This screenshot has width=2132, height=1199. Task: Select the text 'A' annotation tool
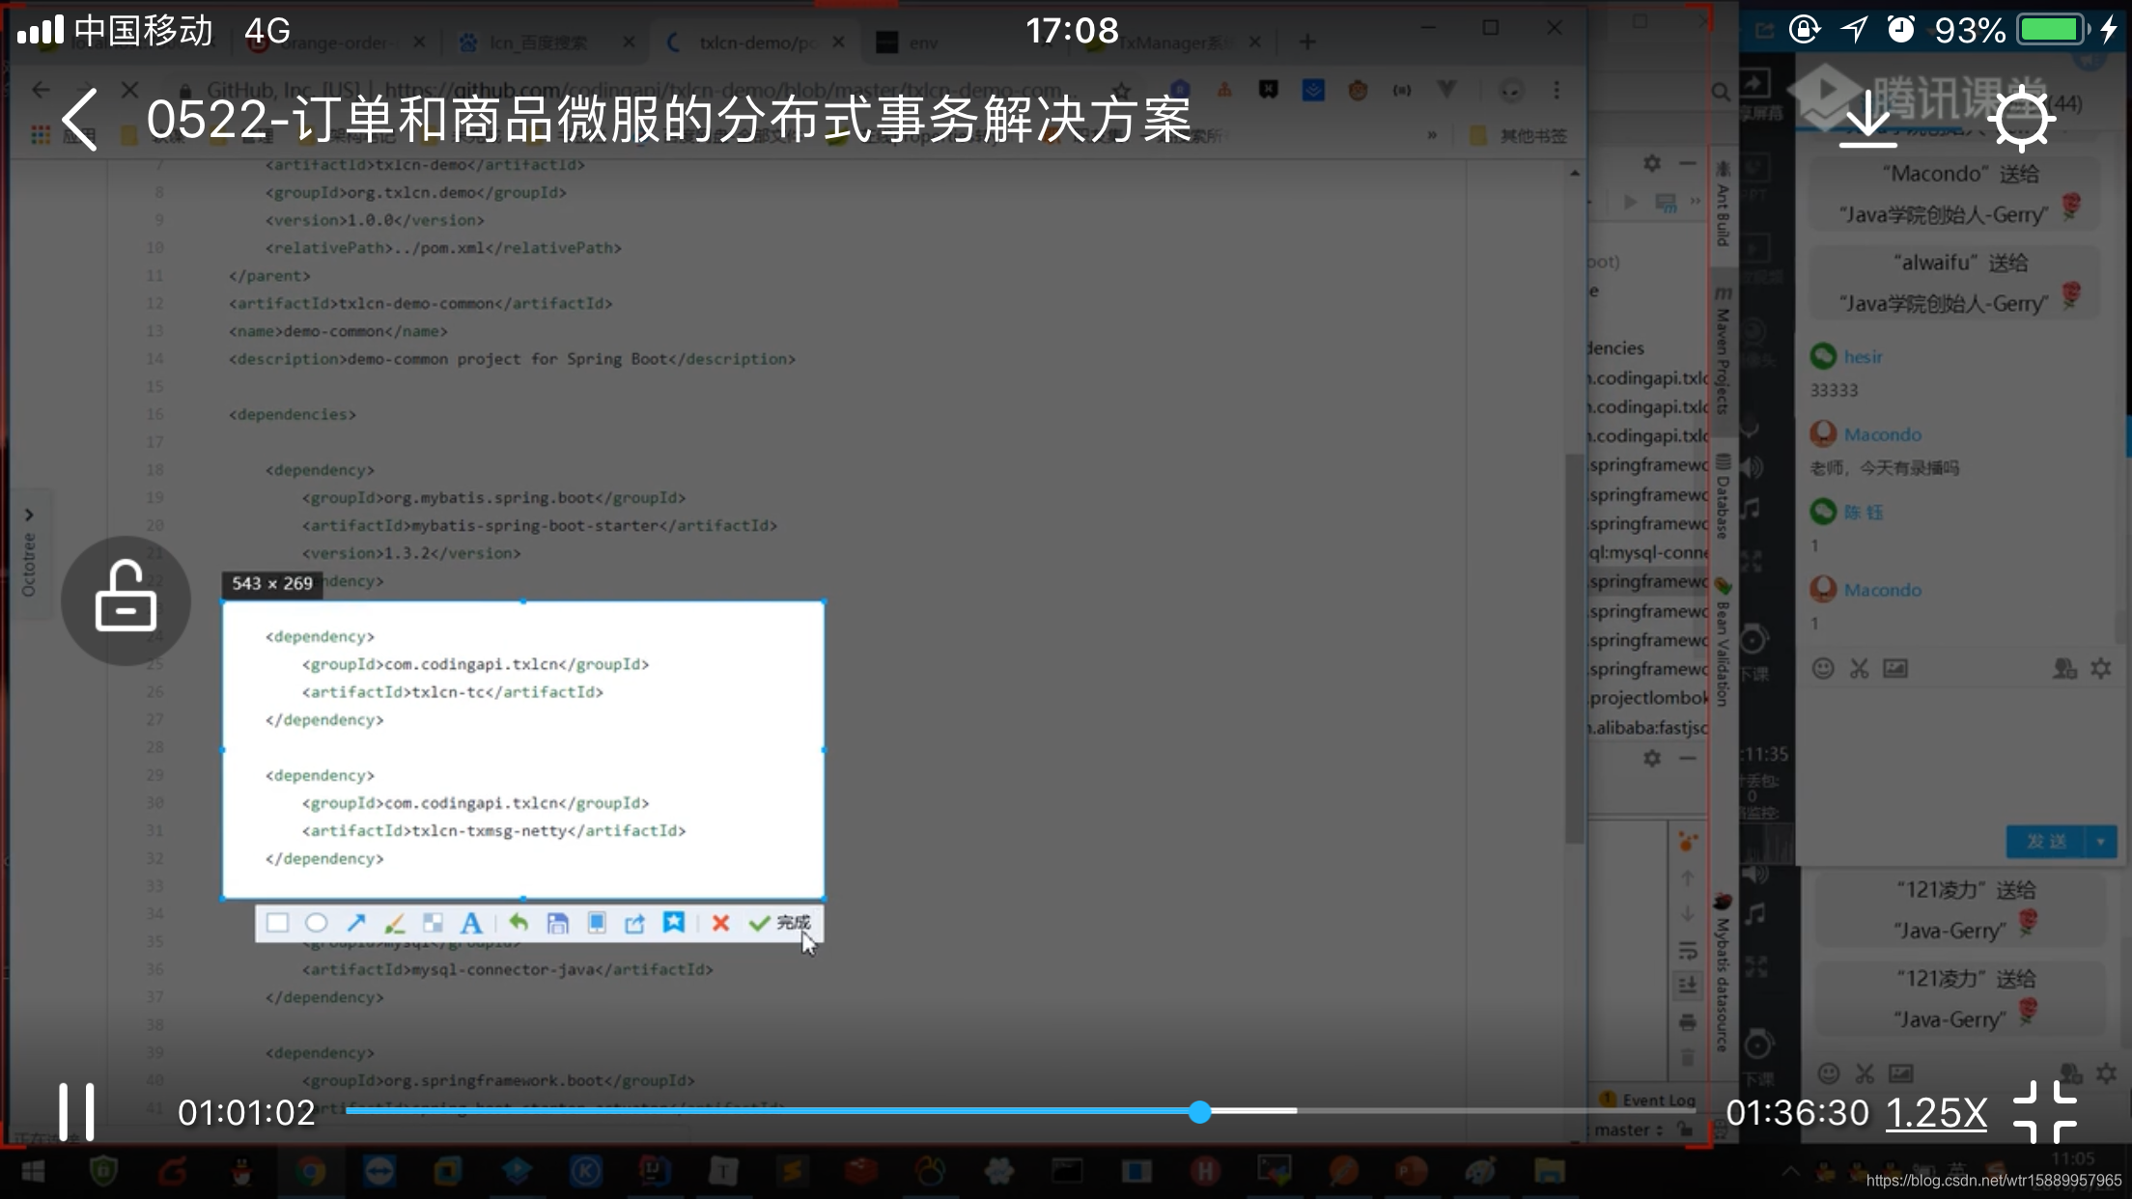(x=471, y=923)
